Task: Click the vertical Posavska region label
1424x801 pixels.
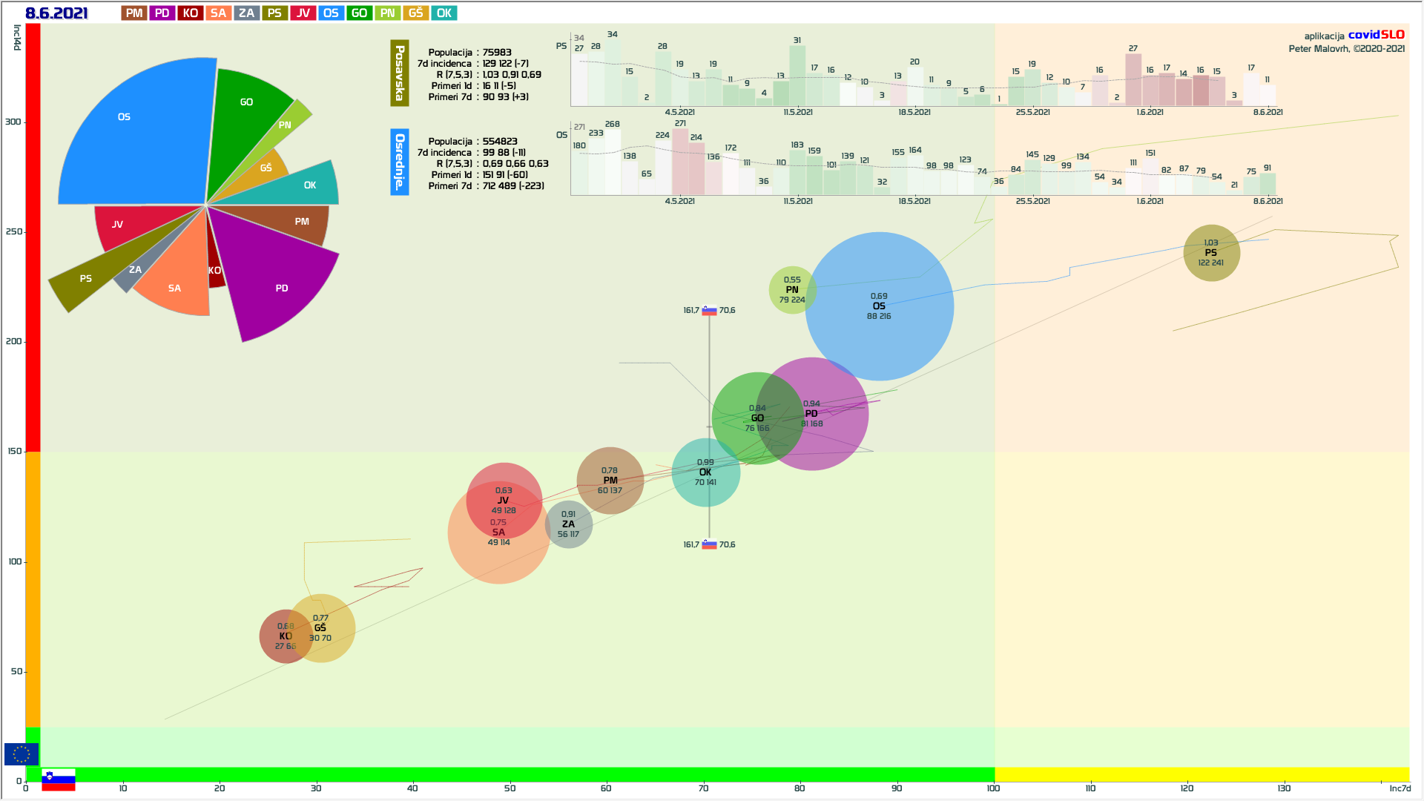Action: pyautogui.click(x=399, y=73)
